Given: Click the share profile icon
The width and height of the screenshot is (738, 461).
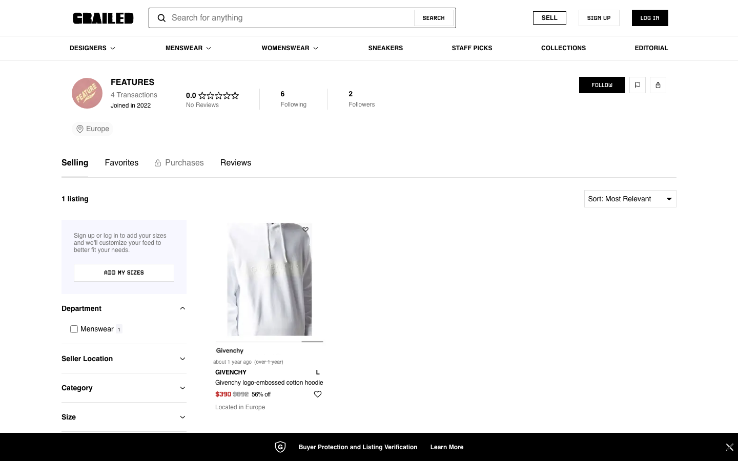Looking at the screenshot, I should [x=658, y=85].
